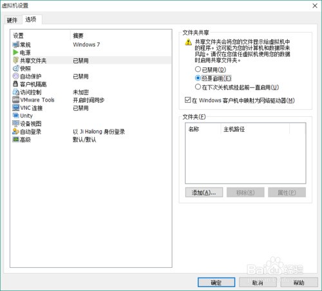Click the green 电源 power icon
Screen dimensions: 322x291
click(x=15, y=53)
